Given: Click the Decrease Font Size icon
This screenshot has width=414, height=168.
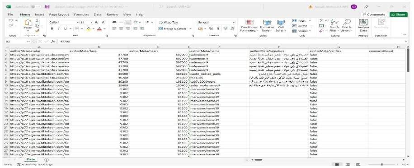Looking at the screenshot, I should [103, 23].
